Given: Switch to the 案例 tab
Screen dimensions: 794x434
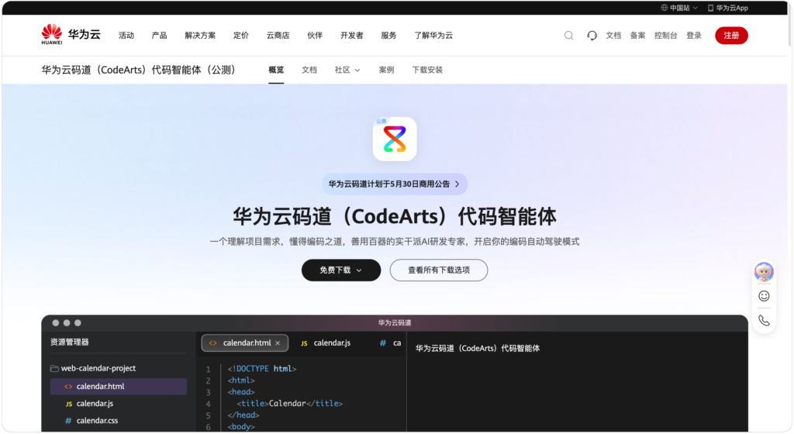Looking at the screenshot, I should pyautogui.click(x=386, y=70).
